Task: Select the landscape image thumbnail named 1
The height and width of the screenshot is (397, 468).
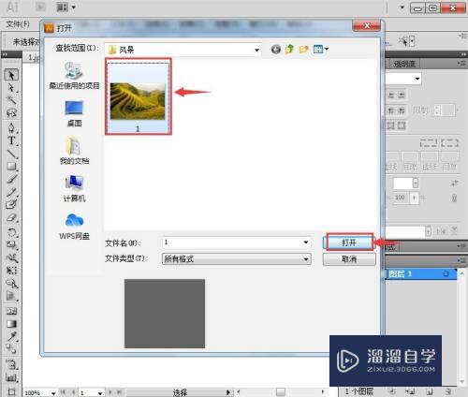Action: point(138,97)
